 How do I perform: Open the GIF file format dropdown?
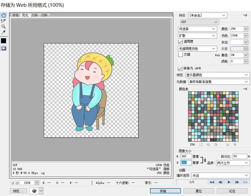coord(199,22)
